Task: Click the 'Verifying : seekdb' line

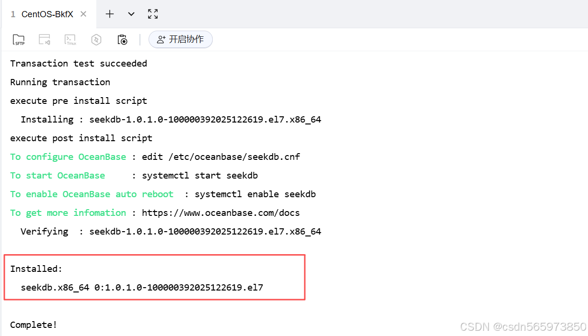Action: tap(171, 231)
